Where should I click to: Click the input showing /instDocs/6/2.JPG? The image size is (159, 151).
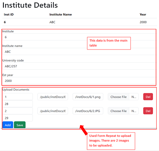[88, 111]
